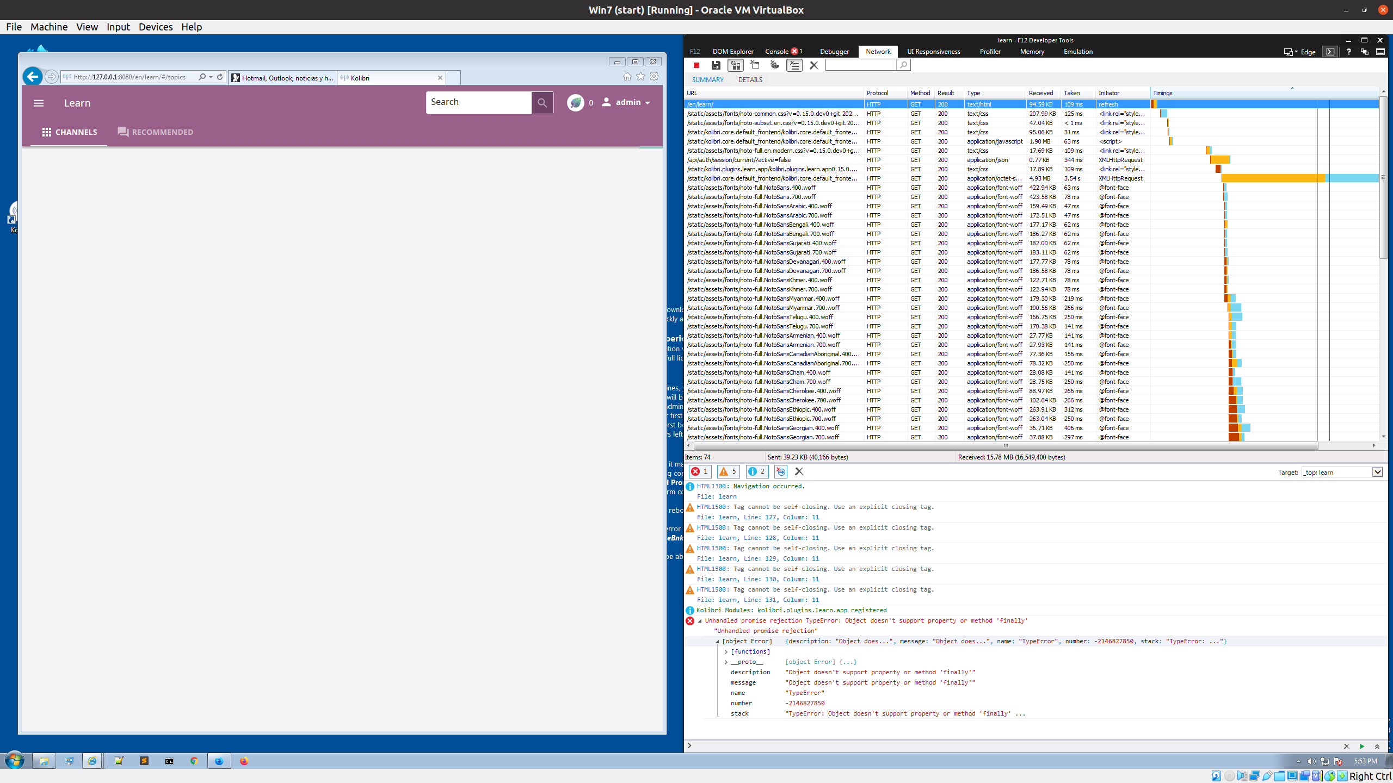1393x783 pixels.
Task: Toggle warnings filter showing 5 warnings
Action: pos(728,471)
